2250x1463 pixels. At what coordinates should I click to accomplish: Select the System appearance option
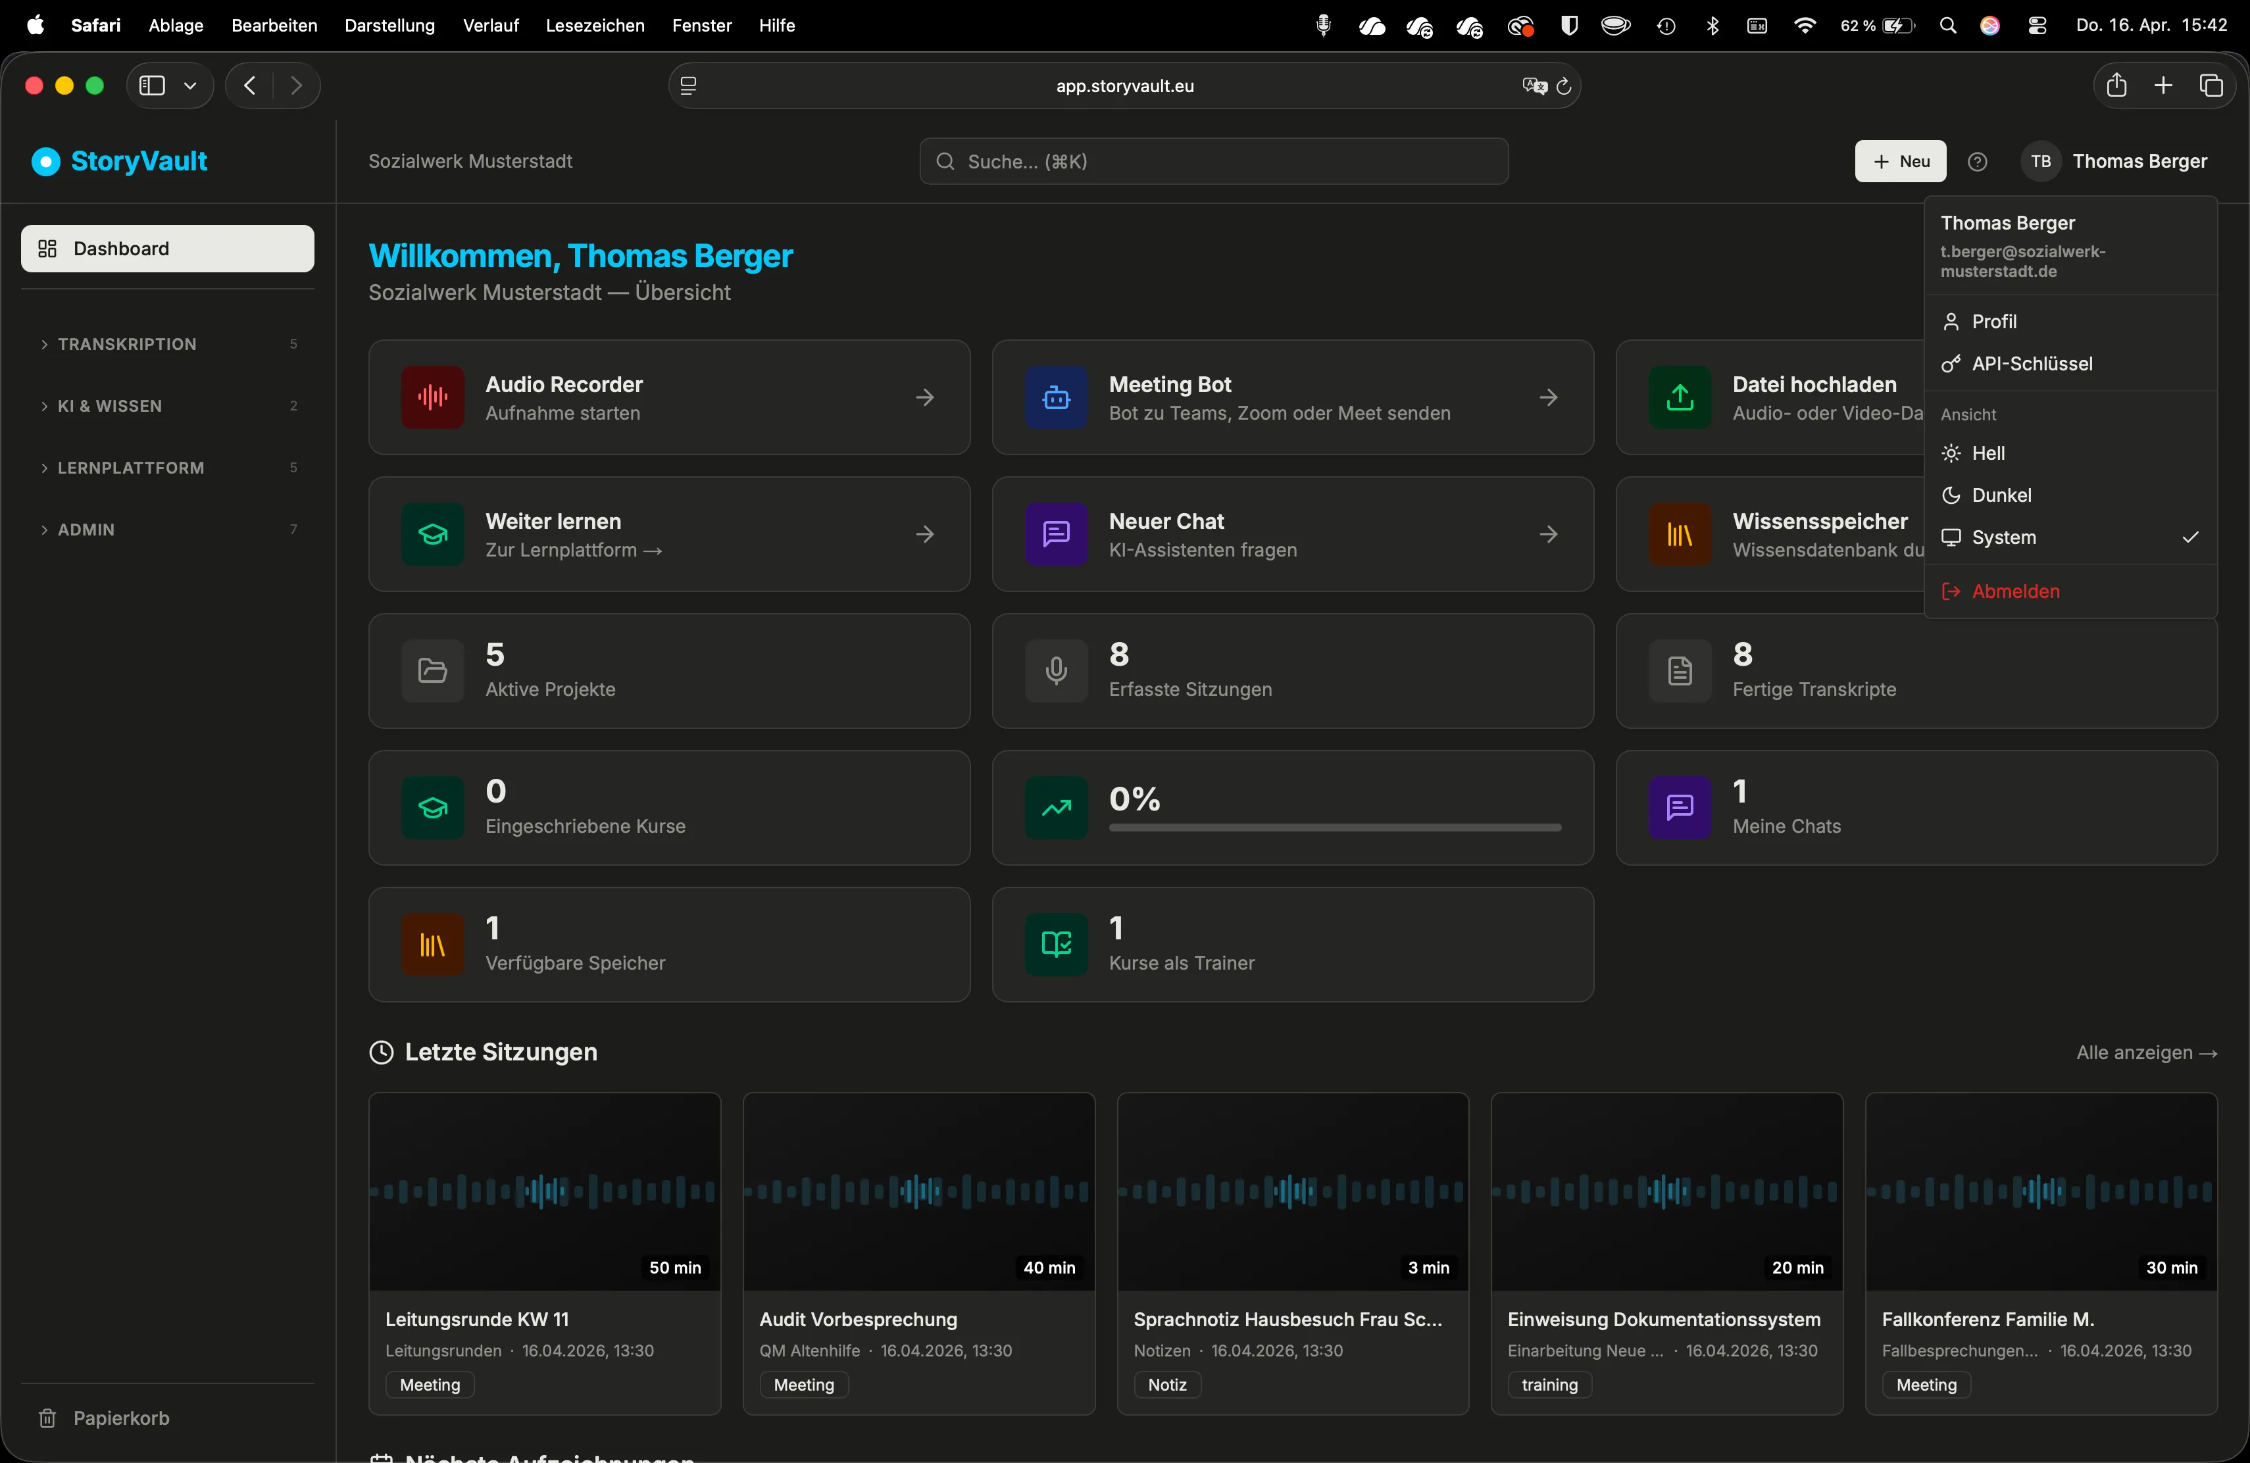[2070, 537]
